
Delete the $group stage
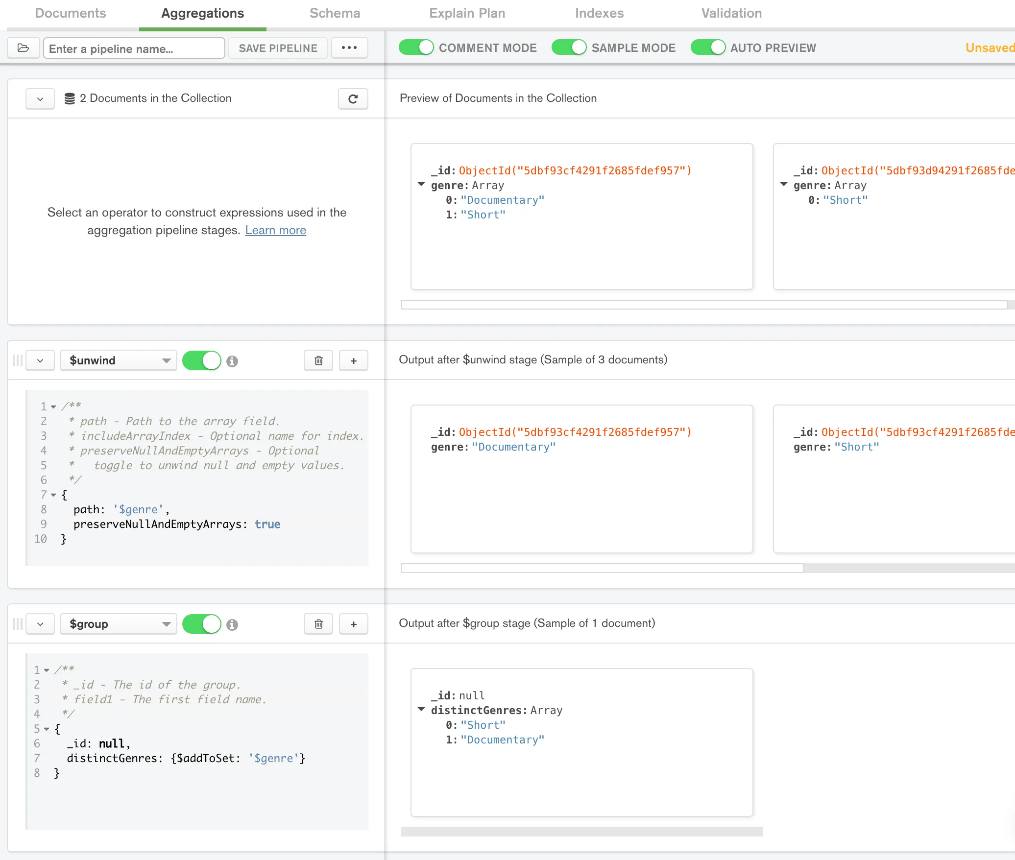[318, 624]
